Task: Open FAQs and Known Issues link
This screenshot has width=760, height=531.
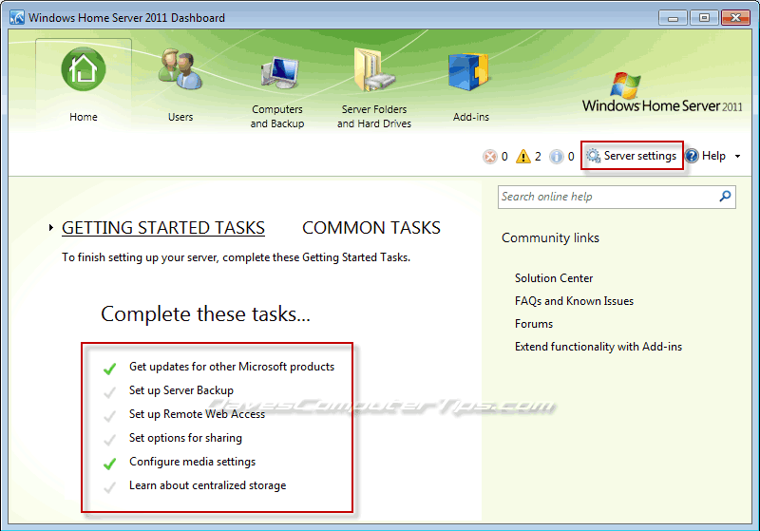Action: (x=574, y=301)
